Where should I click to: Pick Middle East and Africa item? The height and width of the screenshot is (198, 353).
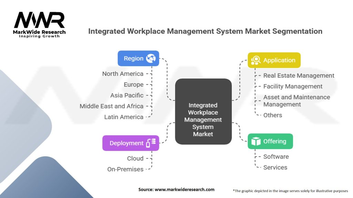[111, 106]
